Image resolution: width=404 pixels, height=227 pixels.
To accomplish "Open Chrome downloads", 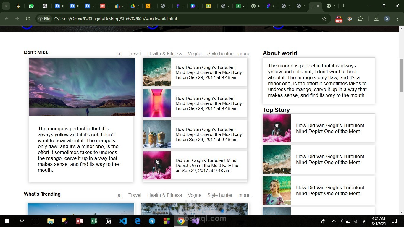I will pyautogui.click(x=376, y=19).
